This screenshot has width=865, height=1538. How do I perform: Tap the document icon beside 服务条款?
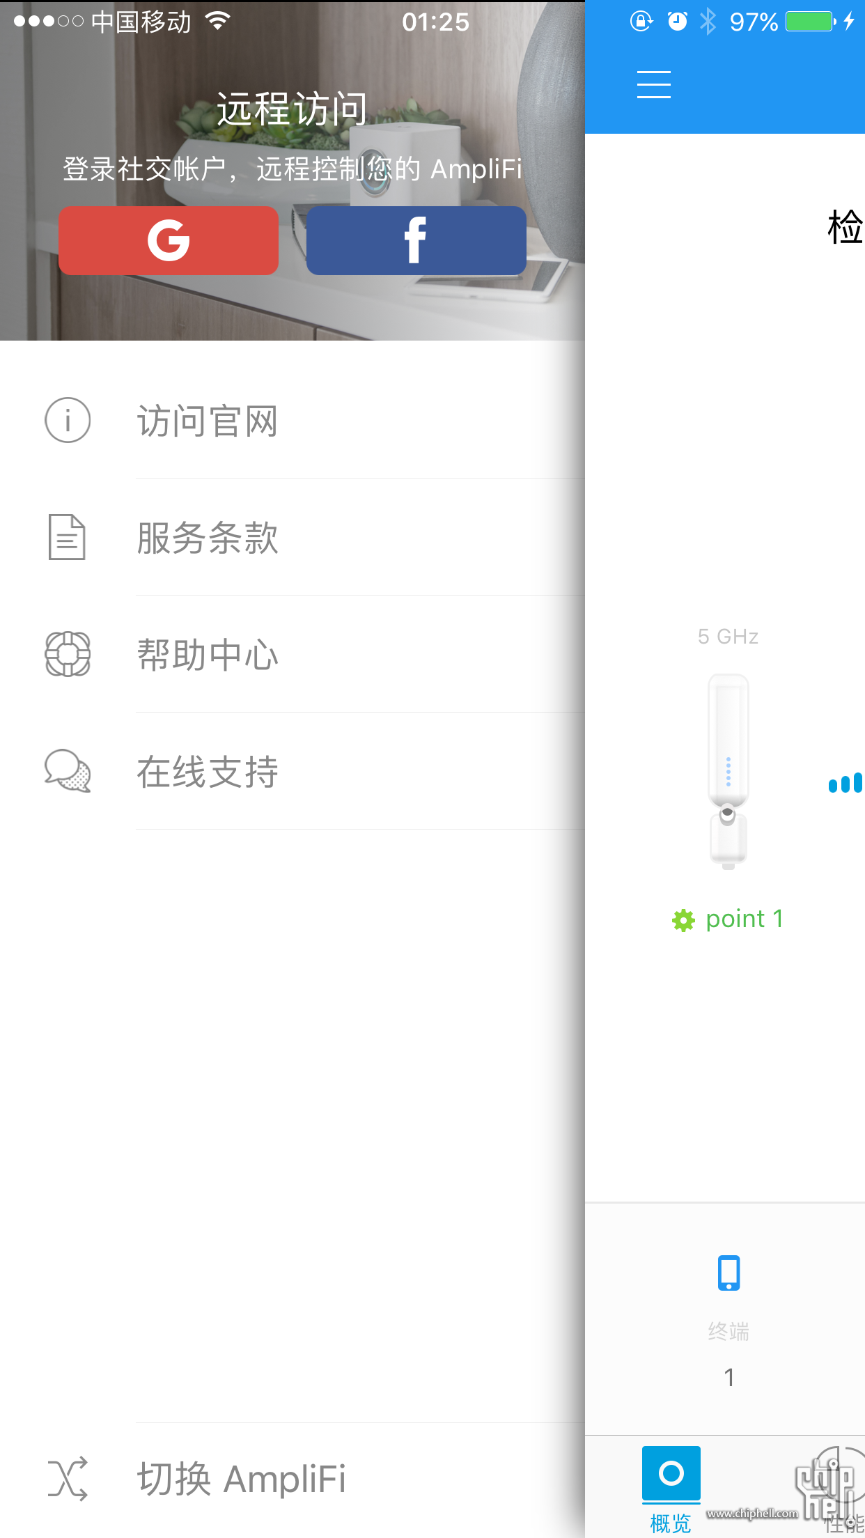point(67,537)
